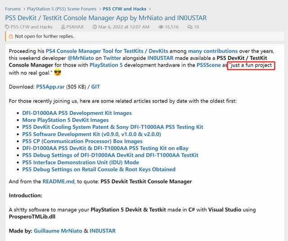Image resolution: width=288 pixels, height=241 pixels.
Task: Open author profile PSXHAX
Action: click(75, 27)
